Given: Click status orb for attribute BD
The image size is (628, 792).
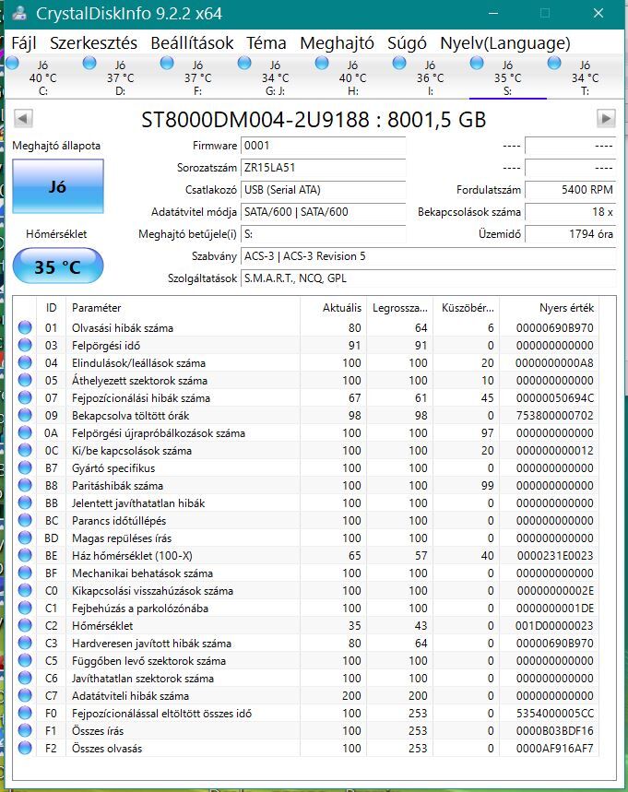Looking at the screenshot, I should coord(25,538).
